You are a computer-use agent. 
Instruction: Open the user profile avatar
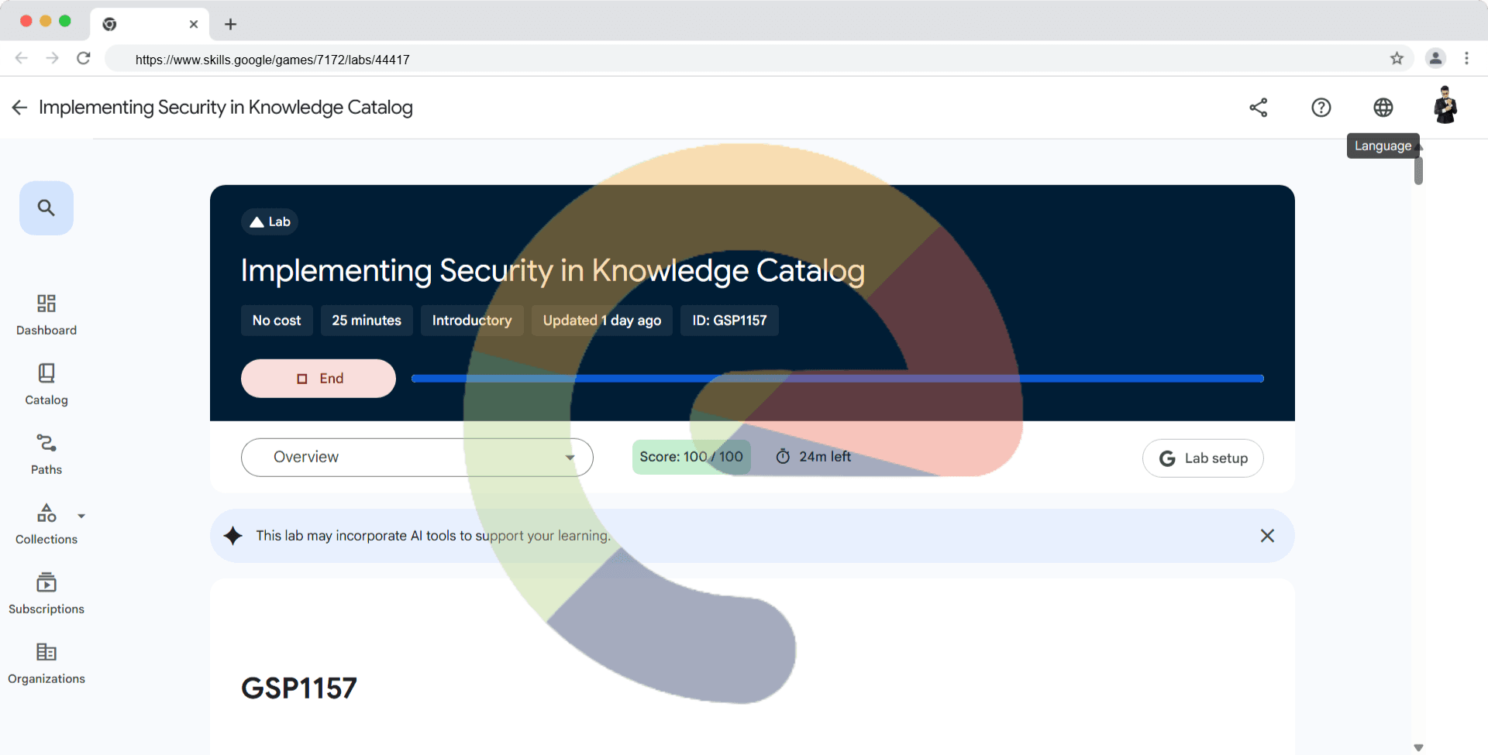[1445, 105]
